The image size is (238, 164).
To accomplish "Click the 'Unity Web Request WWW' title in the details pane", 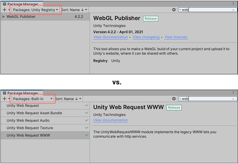I will pos(128,107).
